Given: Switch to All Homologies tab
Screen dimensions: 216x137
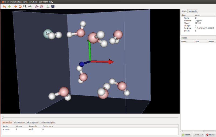Looking at the screenshot, I should tap(48, 122).
